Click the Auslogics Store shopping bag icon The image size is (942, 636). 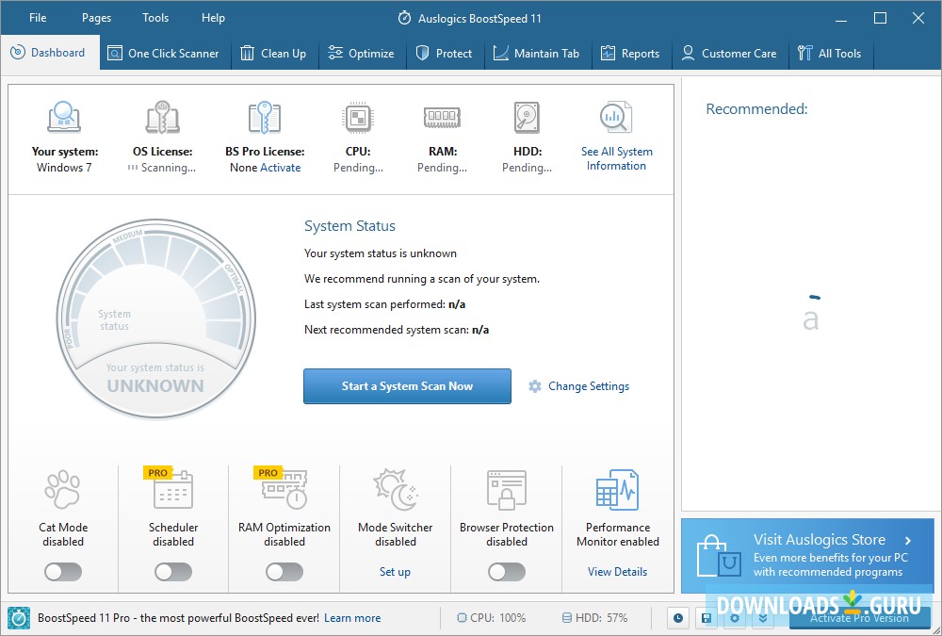[x=719, y=556]
